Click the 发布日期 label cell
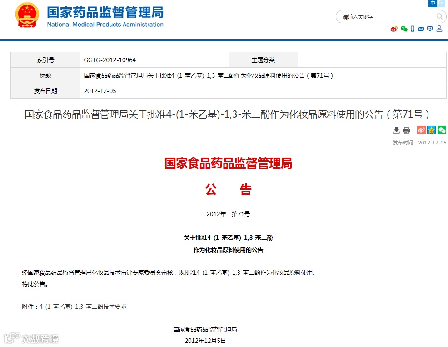Screen dimensions: 448x347 (x=45, y=91)
